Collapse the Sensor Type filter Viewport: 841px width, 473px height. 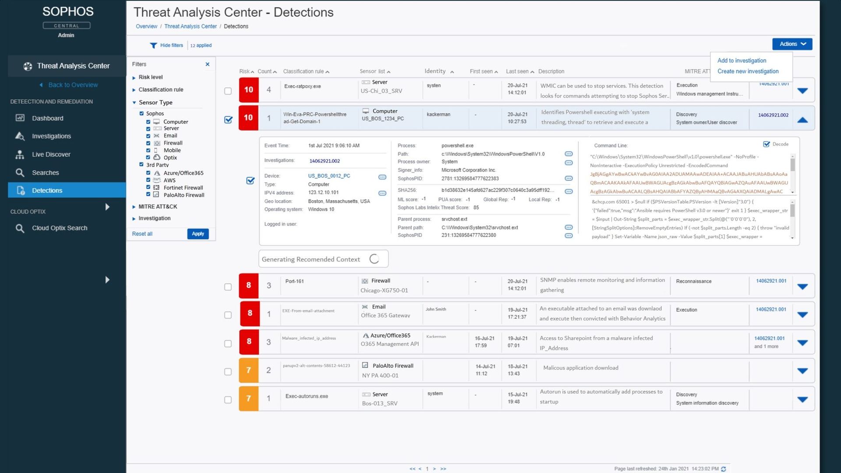point(134,102)
